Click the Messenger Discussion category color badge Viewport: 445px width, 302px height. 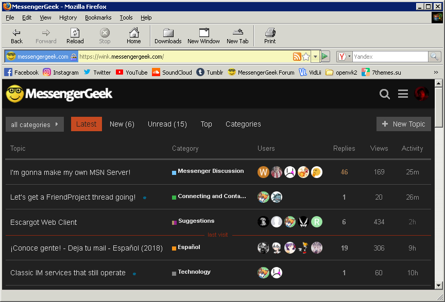tap(174, 173)
